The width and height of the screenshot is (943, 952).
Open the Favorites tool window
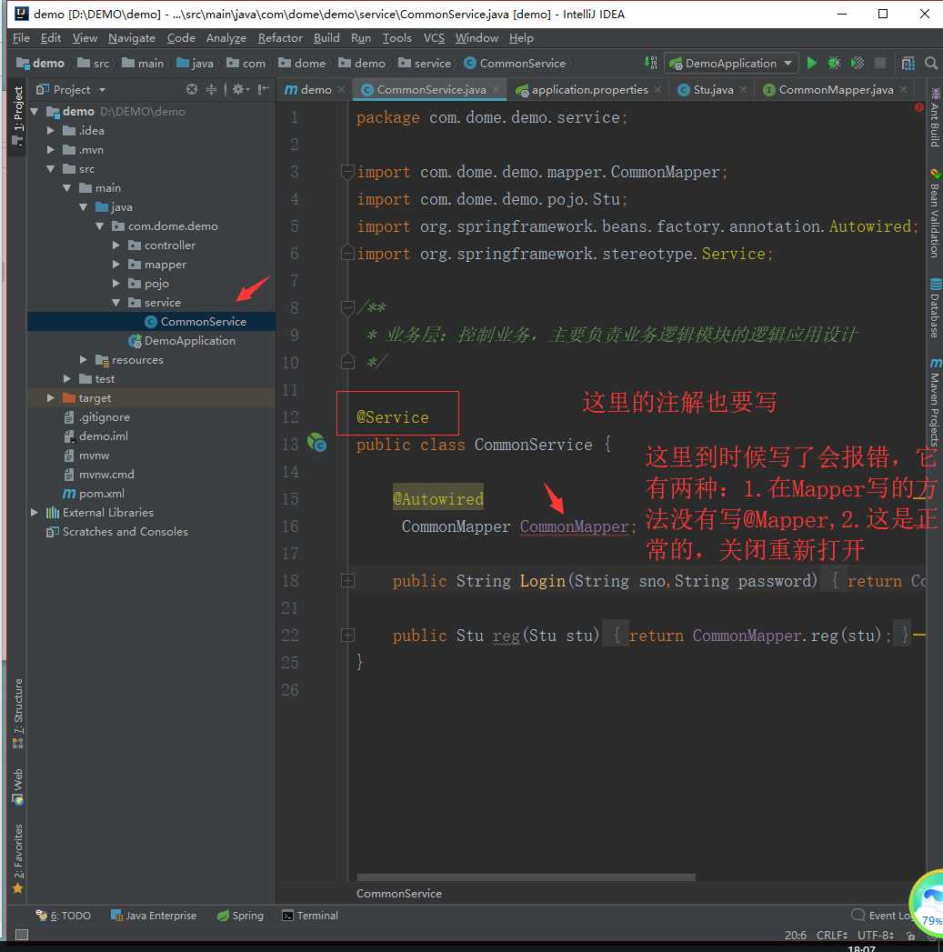point(17,858)
